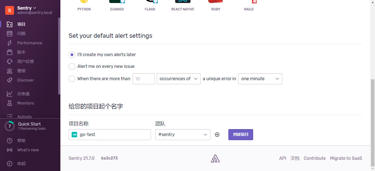Screen dimensions: 375x171
Task: Open the API footer link
Action: (283, 158)
